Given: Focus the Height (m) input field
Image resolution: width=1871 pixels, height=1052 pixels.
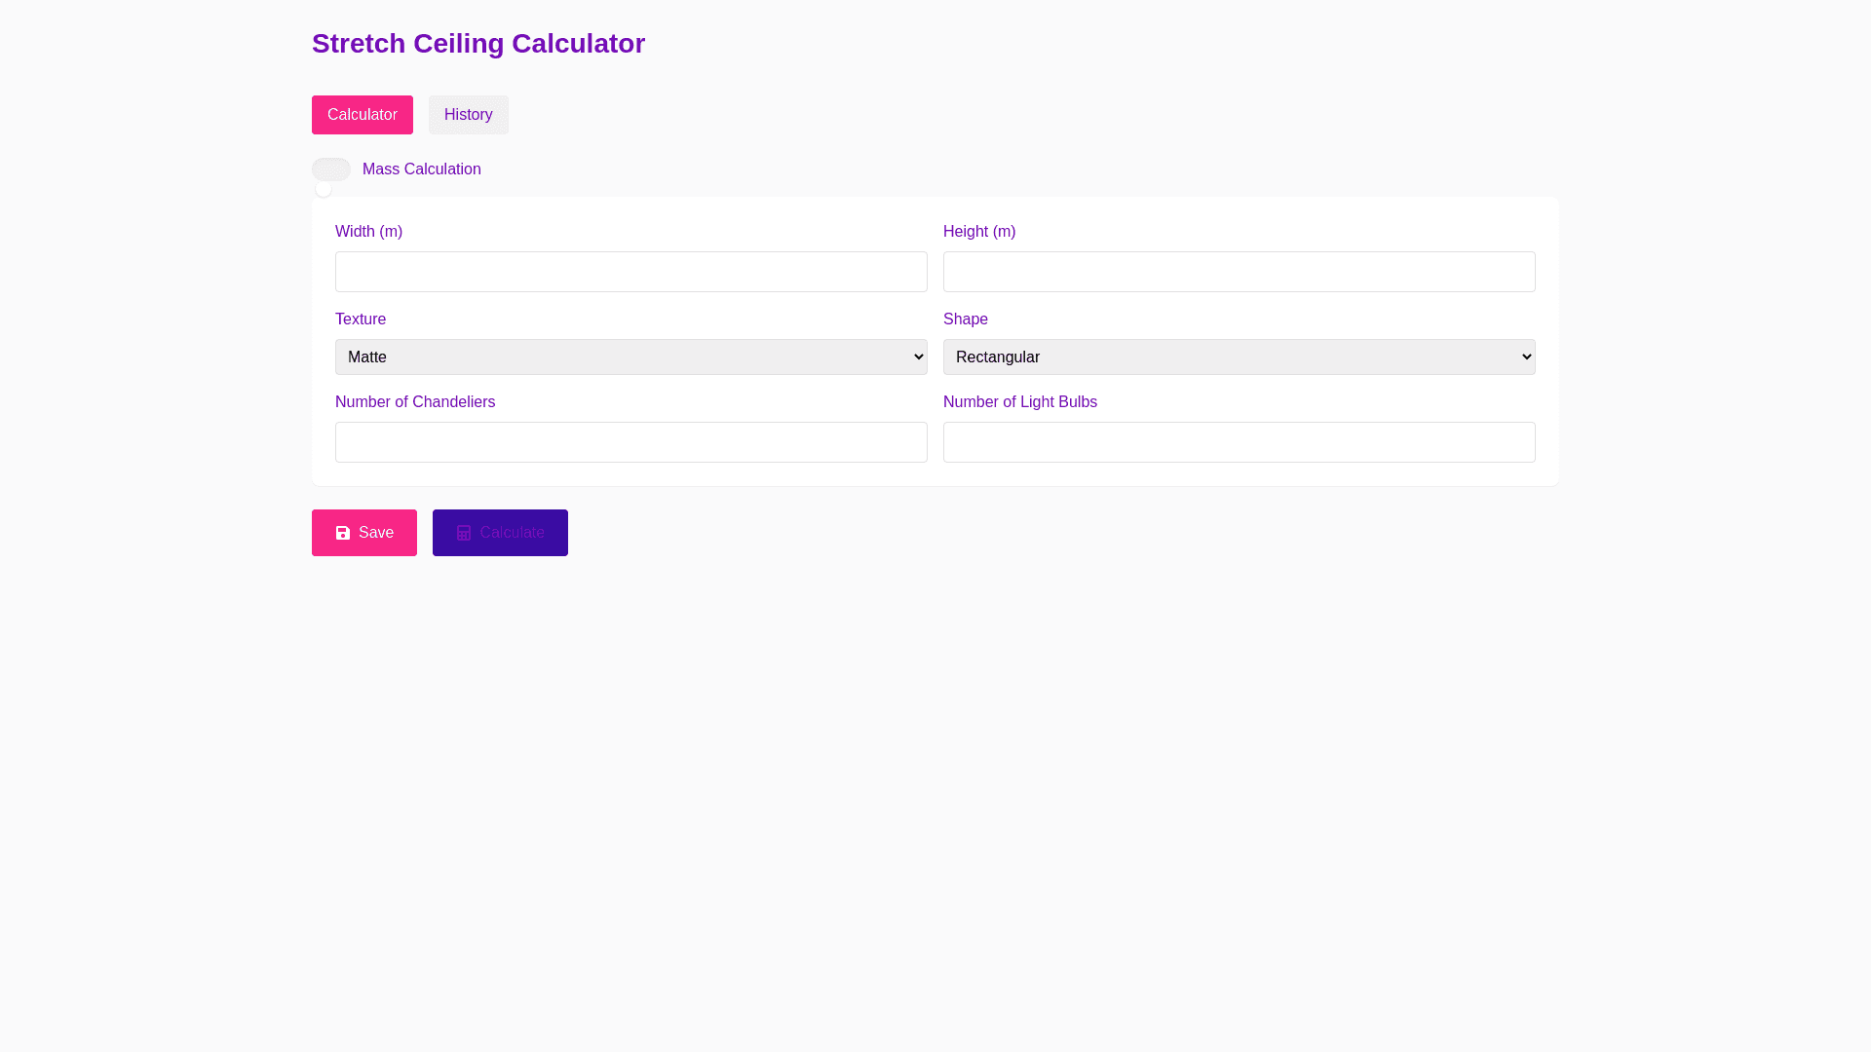Looking at the screenshot, I should (x=1239, y=273).
